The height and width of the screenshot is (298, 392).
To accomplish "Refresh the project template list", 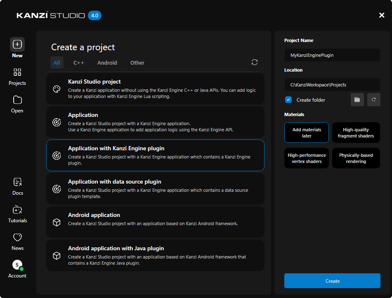I will click(x=255, y=62).
